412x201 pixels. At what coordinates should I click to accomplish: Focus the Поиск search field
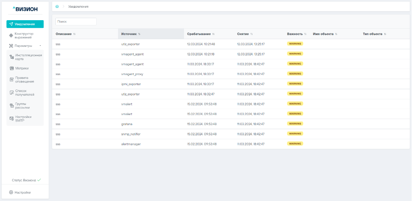76,21
